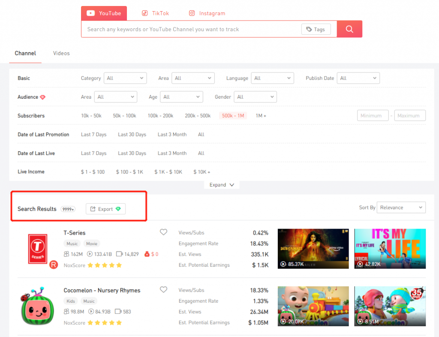Switch to the TikTok platform tab
Image resolution: width=439 pixels, height=337 pixels.
[x=155, y=13]
